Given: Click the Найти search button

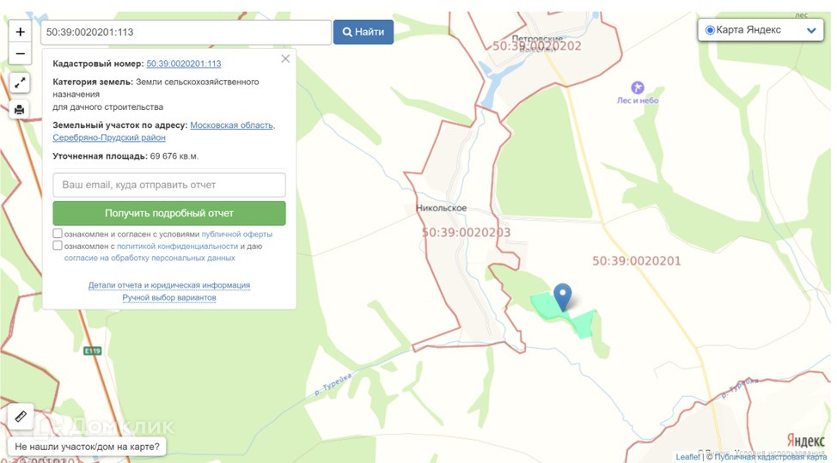Looking at the screenshot, I should 364,32.
